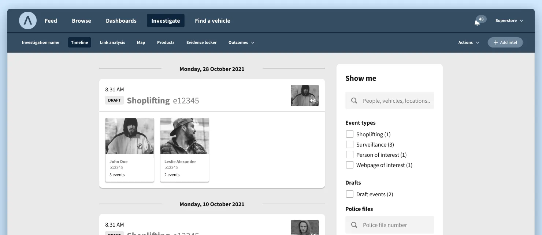This screenshot has height=235, width=542.
Task: Click the Add intel button
Action: 505,42
